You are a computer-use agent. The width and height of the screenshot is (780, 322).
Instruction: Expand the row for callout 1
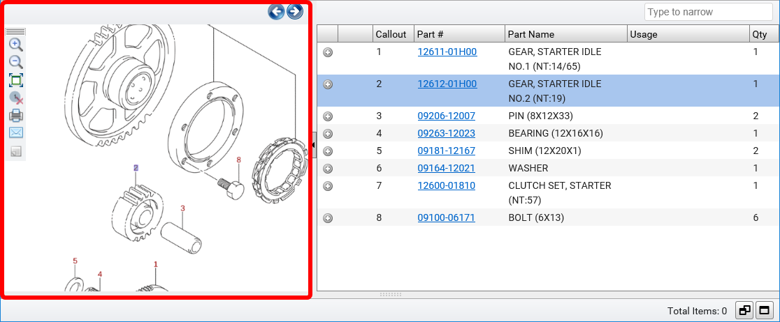click(x=328, y=52)
